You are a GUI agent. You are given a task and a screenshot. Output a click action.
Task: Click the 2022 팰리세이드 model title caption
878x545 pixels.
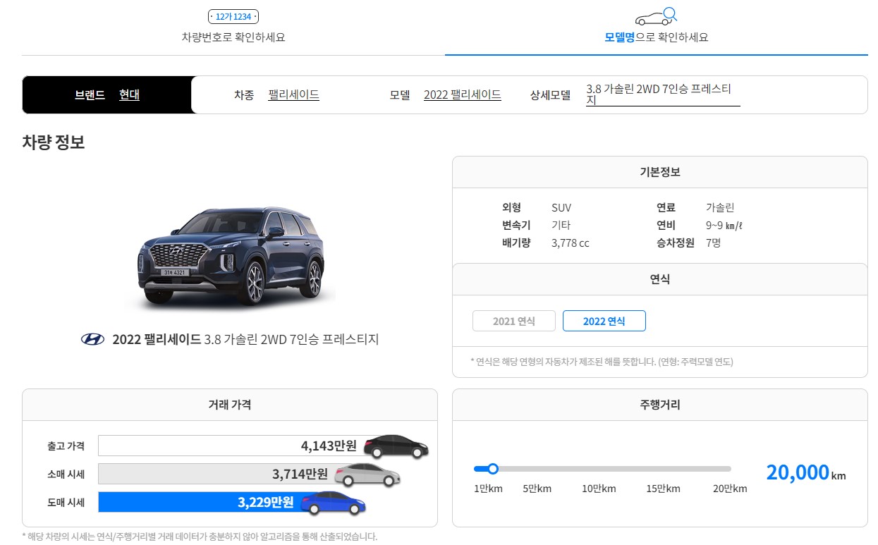coord(245,339)
